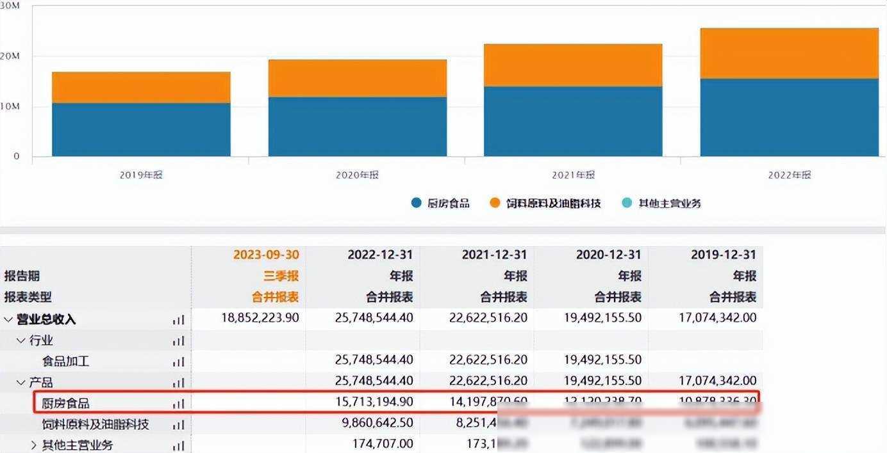Click the blue segment of 2019年报 bar
The width and height of the screenshot is (887, 453).
pos(141,129)
